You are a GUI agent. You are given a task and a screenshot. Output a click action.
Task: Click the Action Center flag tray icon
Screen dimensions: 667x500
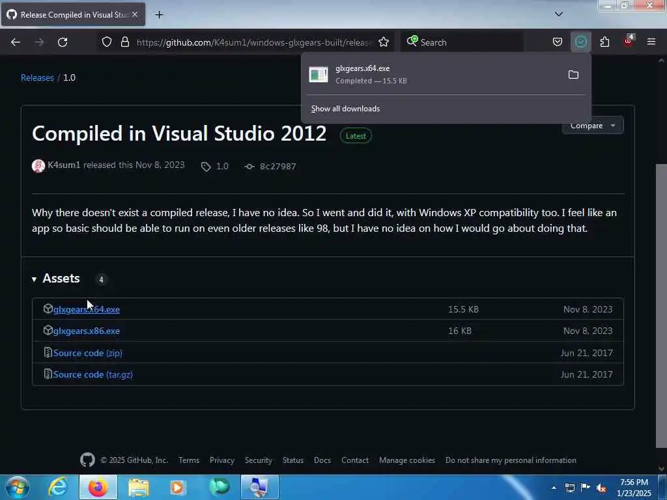[586, 488]
